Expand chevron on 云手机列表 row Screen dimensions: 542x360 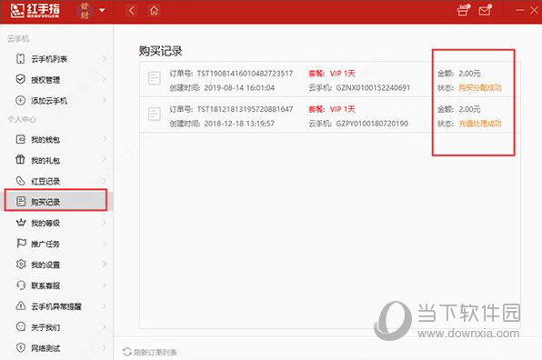[105, 59]
